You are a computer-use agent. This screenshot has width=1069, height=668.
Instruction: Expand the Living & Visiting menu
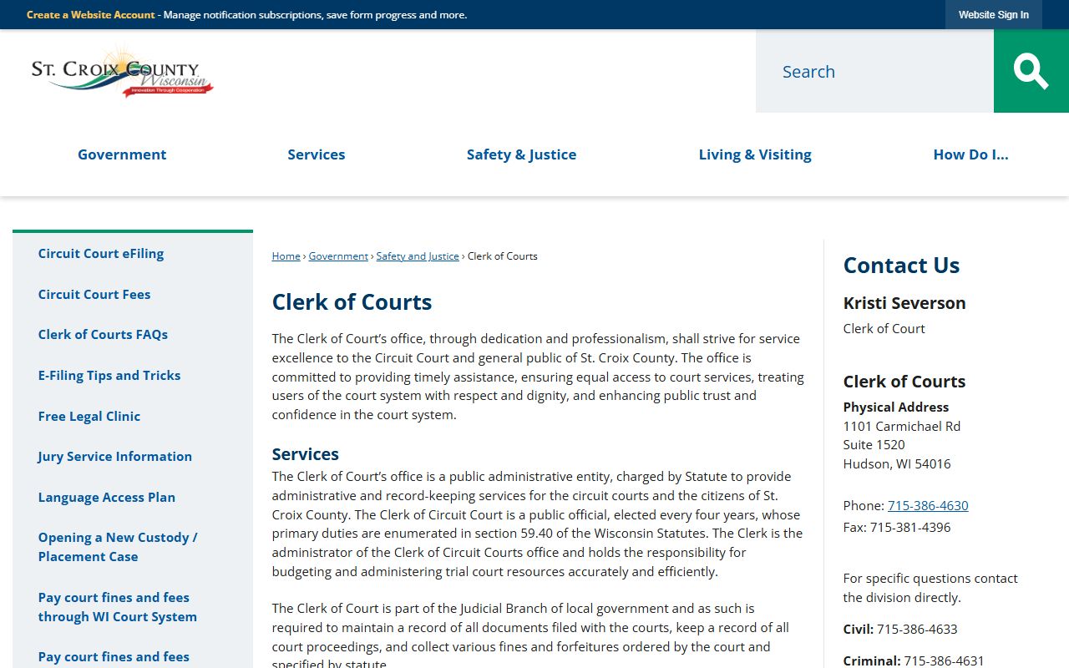[x=754, y=154]
